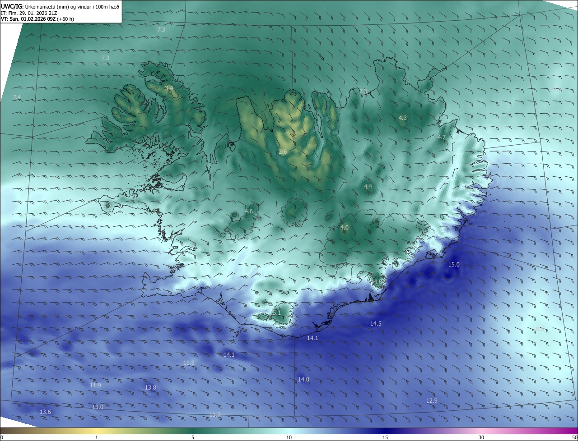This screenshot has width=578, height=441.
Task: Click the 11.8 value label on map
Action: click(189, 363)
